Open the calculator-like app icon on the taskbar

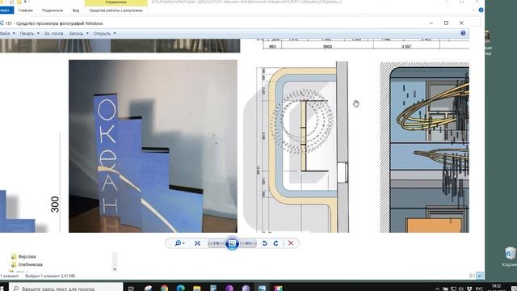pyautogui.click(x=213, y=288)
